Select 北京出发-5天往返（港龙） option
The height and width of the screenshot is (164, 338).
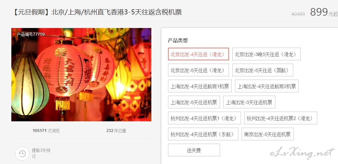pos(198,70)
